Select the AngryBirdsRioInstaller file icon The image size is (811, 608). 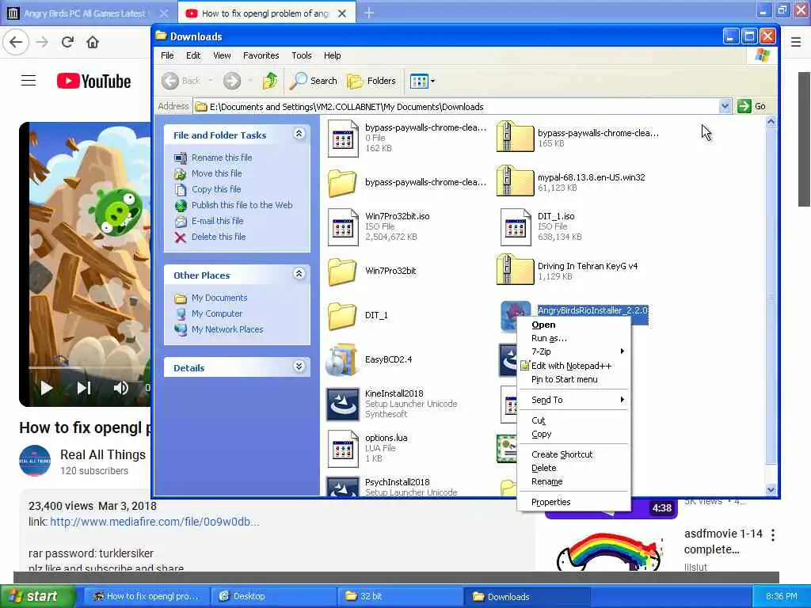pos(515,315)
